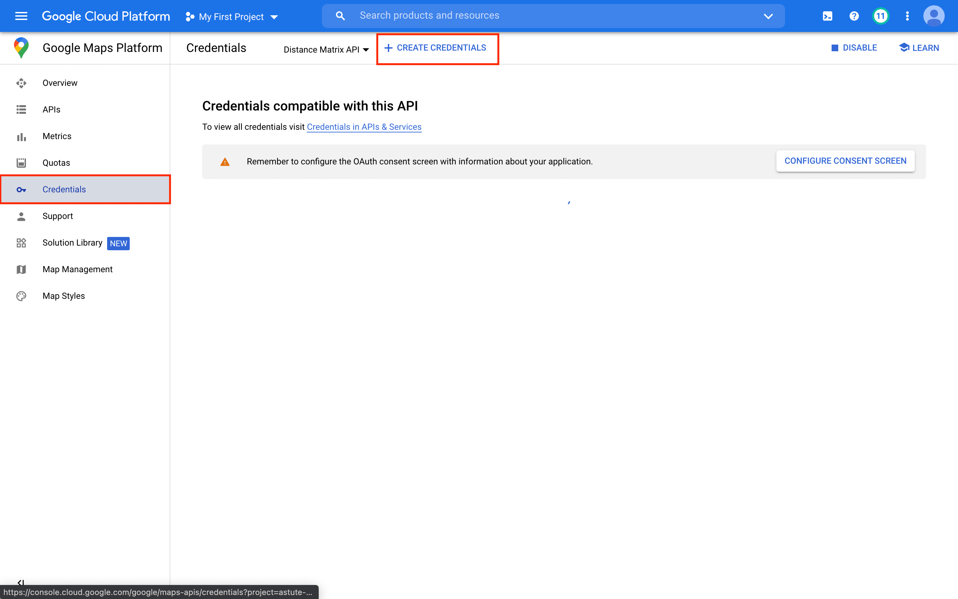Click the Solution Library widgets icon
The height and width of the screenshot is (599, 958).
(21, 243)
